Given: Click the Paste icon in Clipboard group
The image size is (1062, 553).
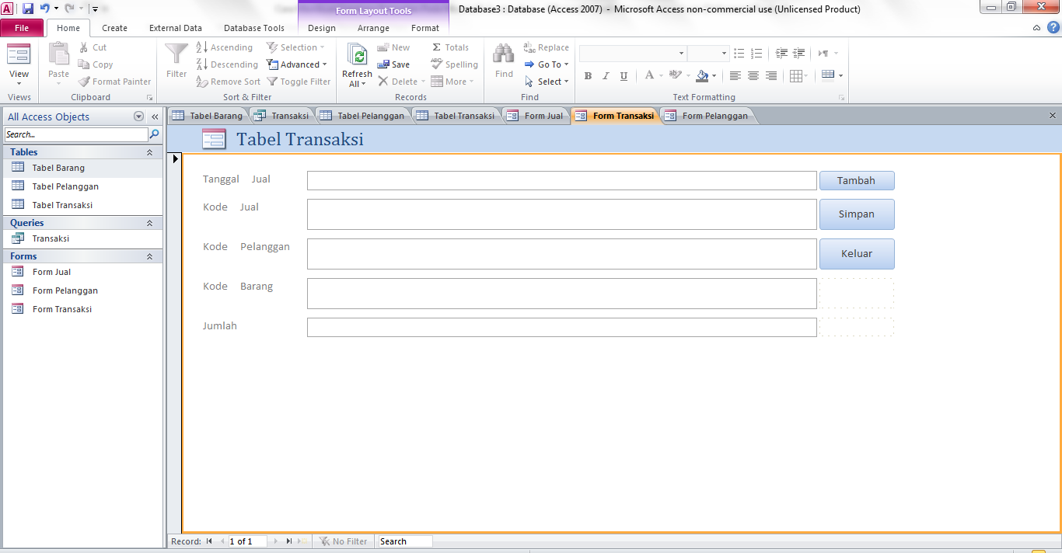Looking at the screenshot, I should tap(59, 54).
